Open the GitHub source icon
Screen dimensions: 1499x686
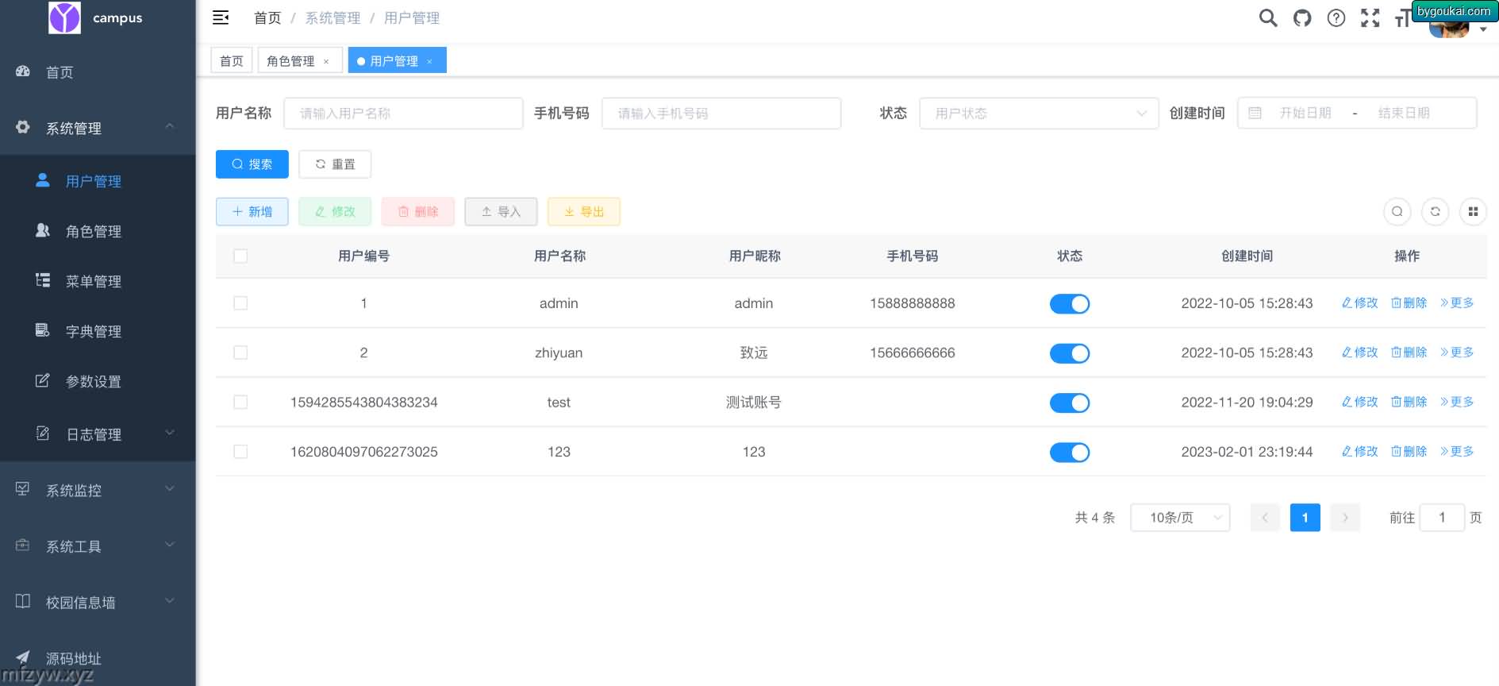[x=1302, y=17]
